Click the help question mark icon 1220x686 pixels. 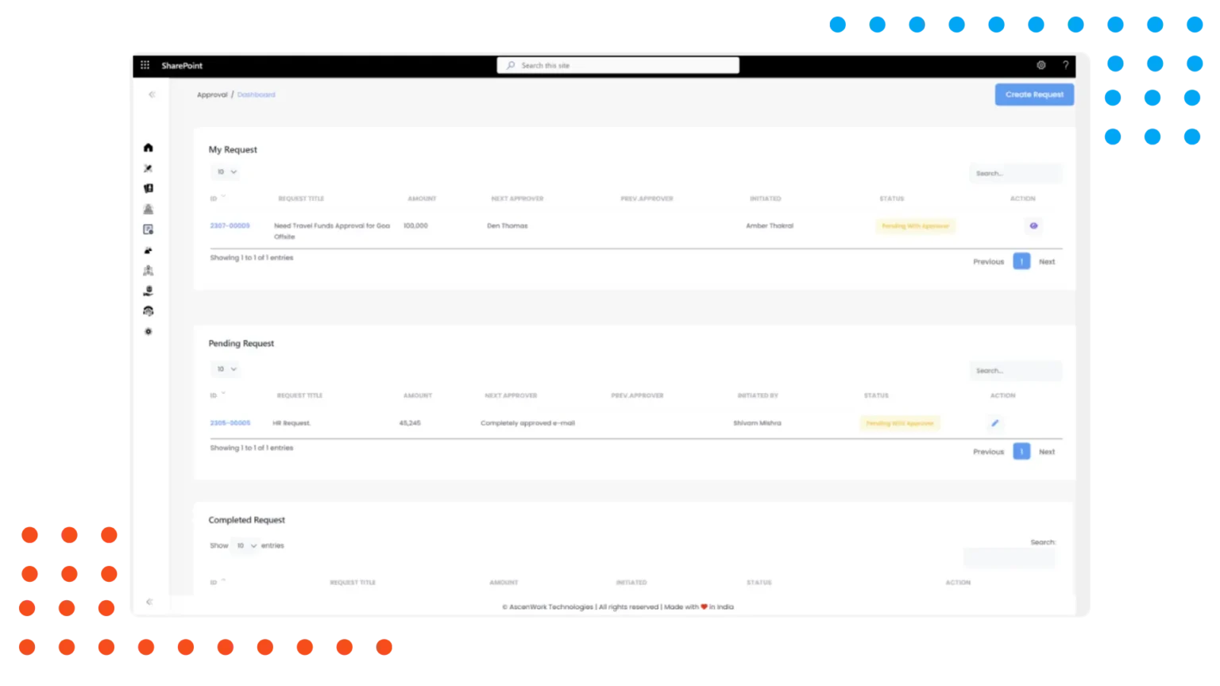pos(1065,65)
